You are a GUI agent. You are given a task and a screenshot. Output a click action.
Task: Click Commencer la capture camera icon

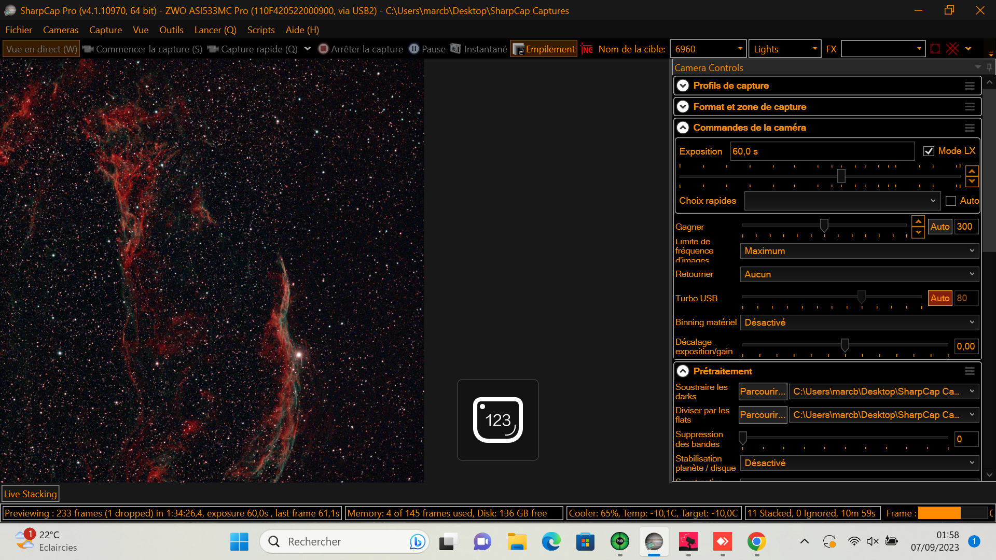tap(88, 49)
